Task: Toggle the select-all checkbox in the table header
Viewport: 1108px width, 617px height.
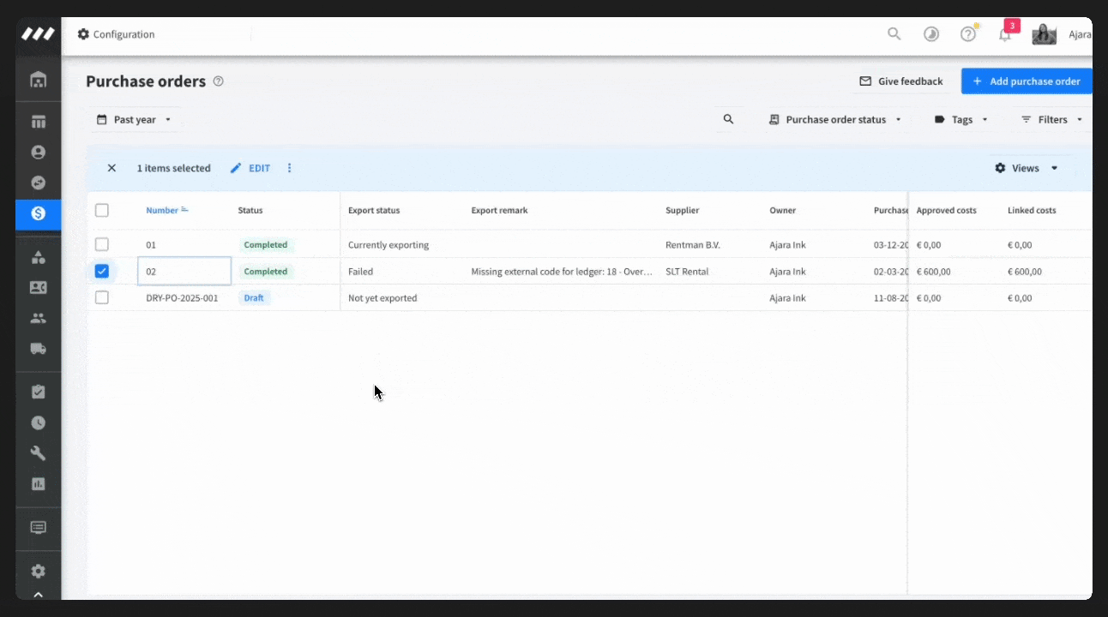Action: [102, 210]
